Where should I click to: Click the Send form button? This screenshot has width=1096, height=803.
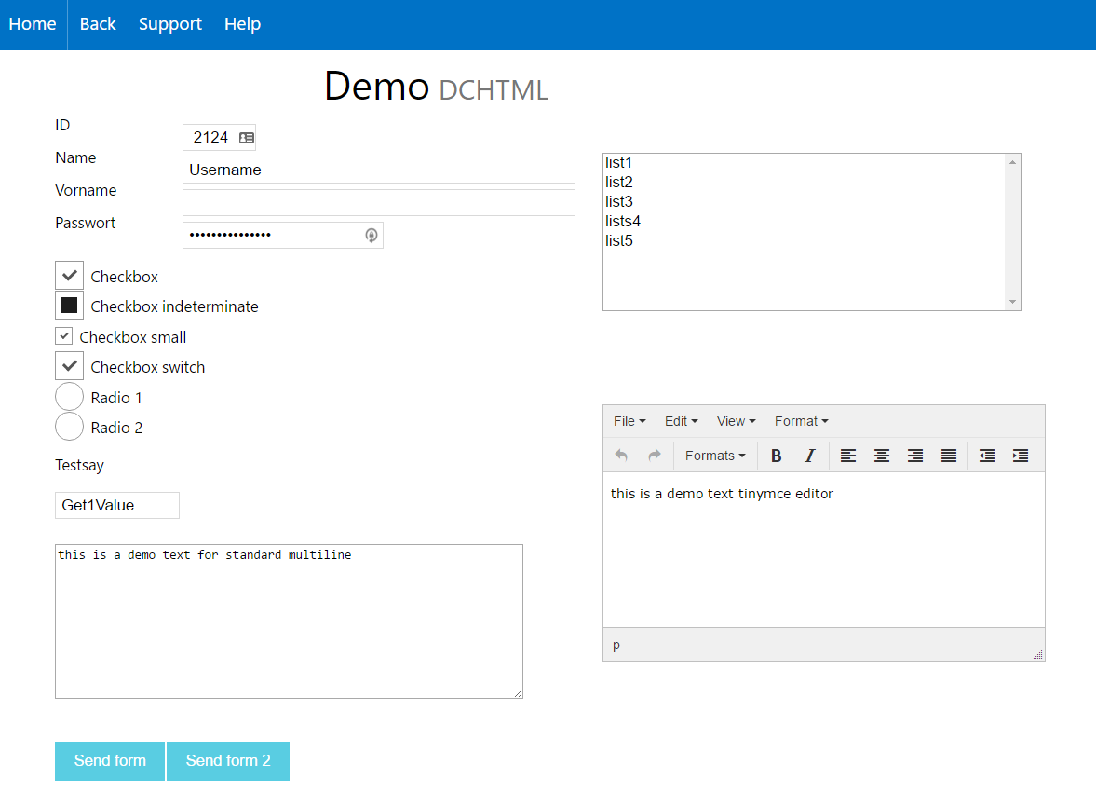tap(110, 761)
